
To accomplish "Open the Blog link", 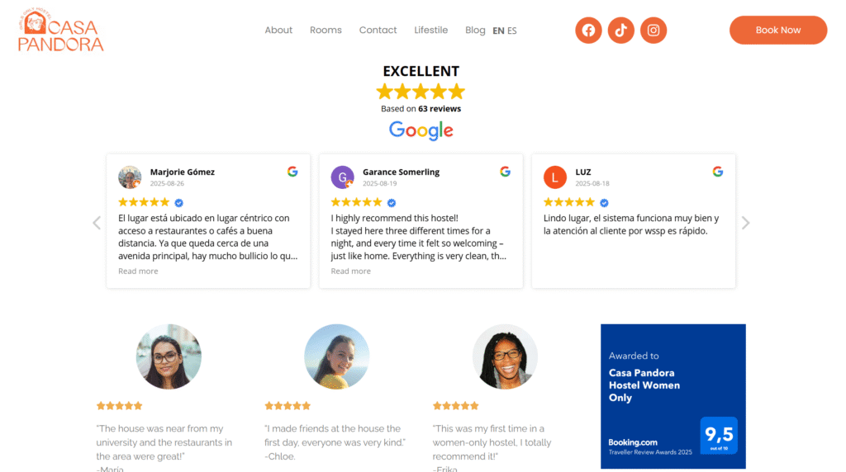I will 475,31.
